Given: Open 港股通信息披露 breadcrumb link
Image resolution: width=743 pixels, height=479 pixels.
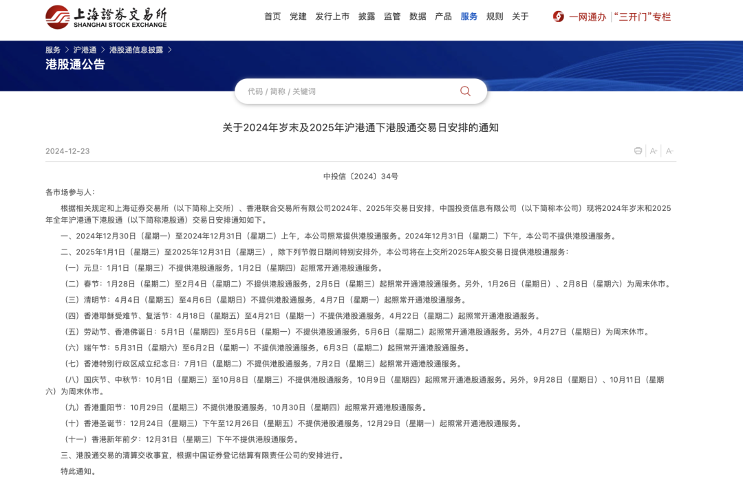Looking at the screenshot, I should 136,50.
